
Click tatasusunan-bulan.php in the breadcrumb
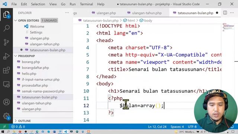(x=101, y=20)
